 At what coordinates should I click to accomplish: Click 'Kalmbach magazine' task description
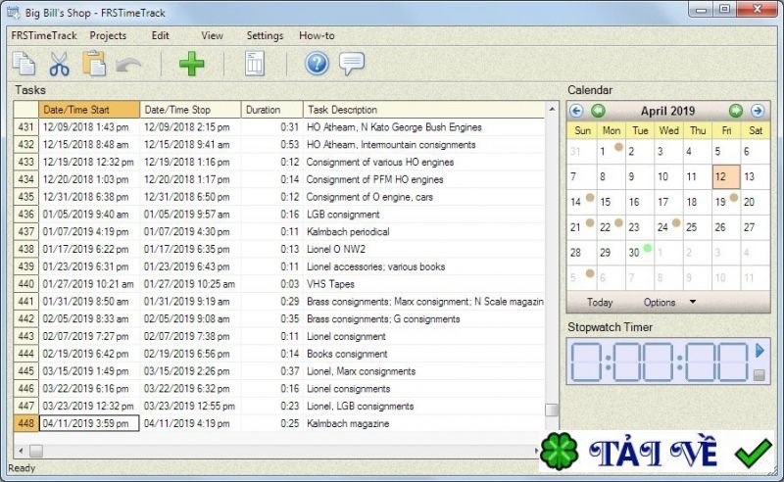(348, 423)
